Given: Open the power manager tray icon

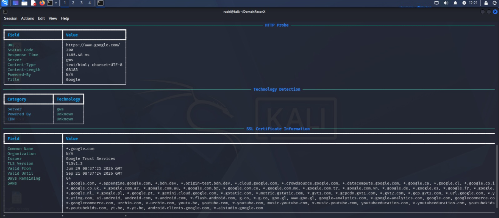Looking at the screenshot, I should pos(464,3).
